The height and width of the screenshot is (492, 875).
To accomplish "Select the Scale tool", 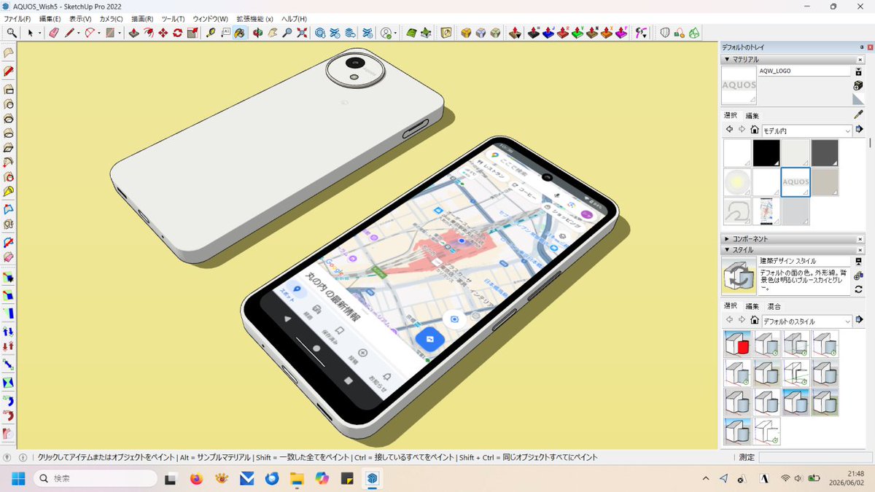I will pyautogui.click(x=192, y=33).
